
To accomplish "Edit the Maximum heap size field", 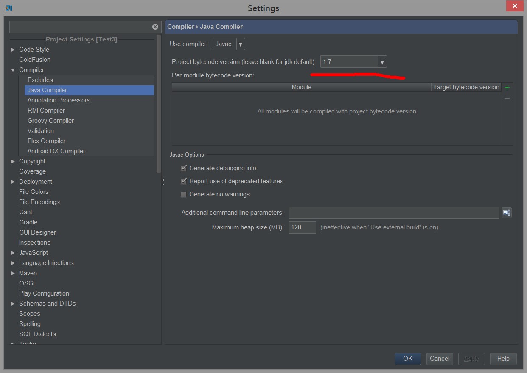I will pyautogui.click(x=302, y=227).
